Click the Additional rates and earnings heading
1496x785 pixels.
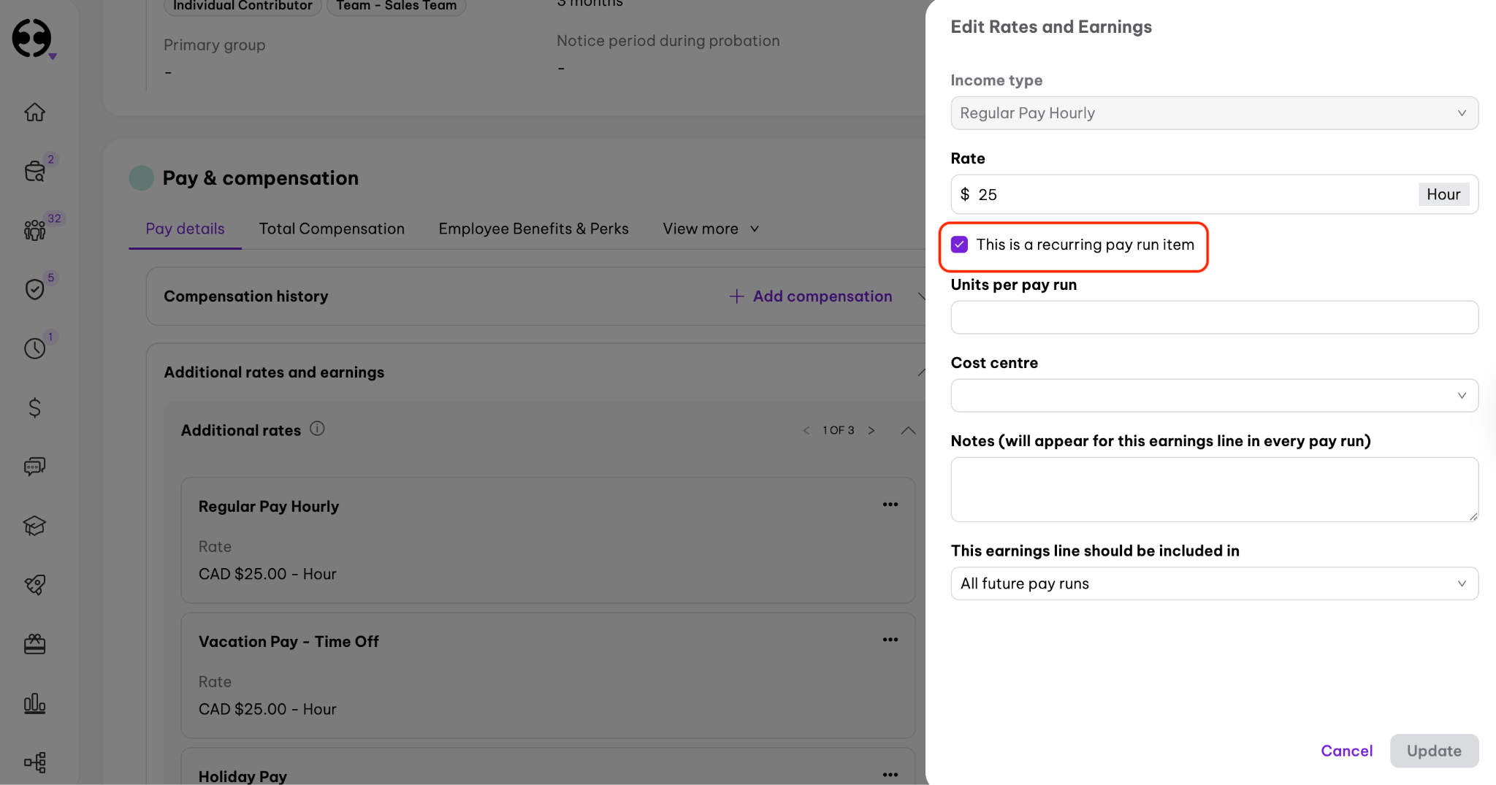click(274, 372)
